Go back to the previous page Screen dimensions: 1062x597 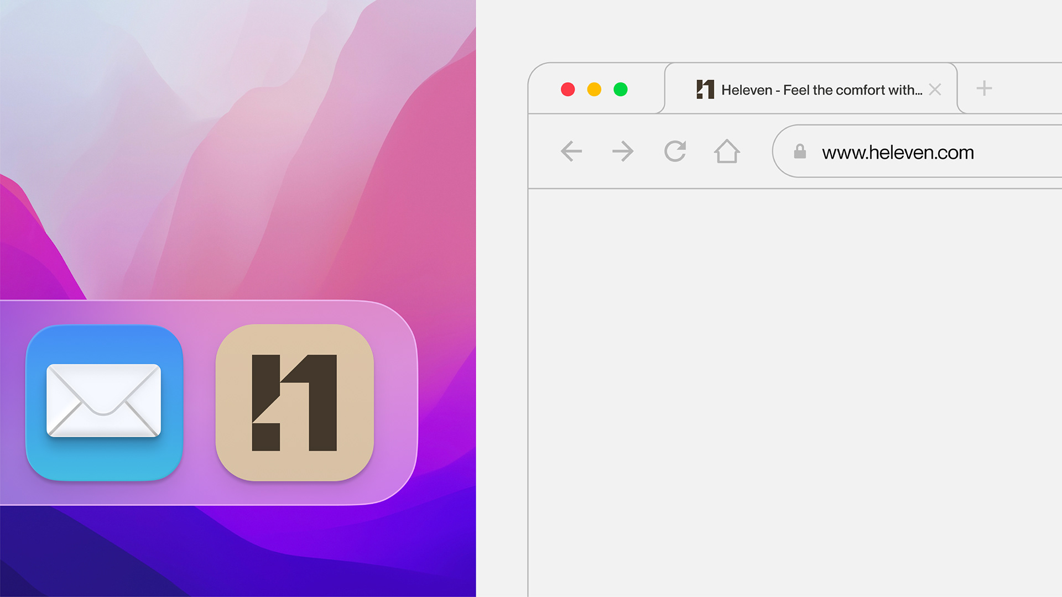click(x=571, y=151)
